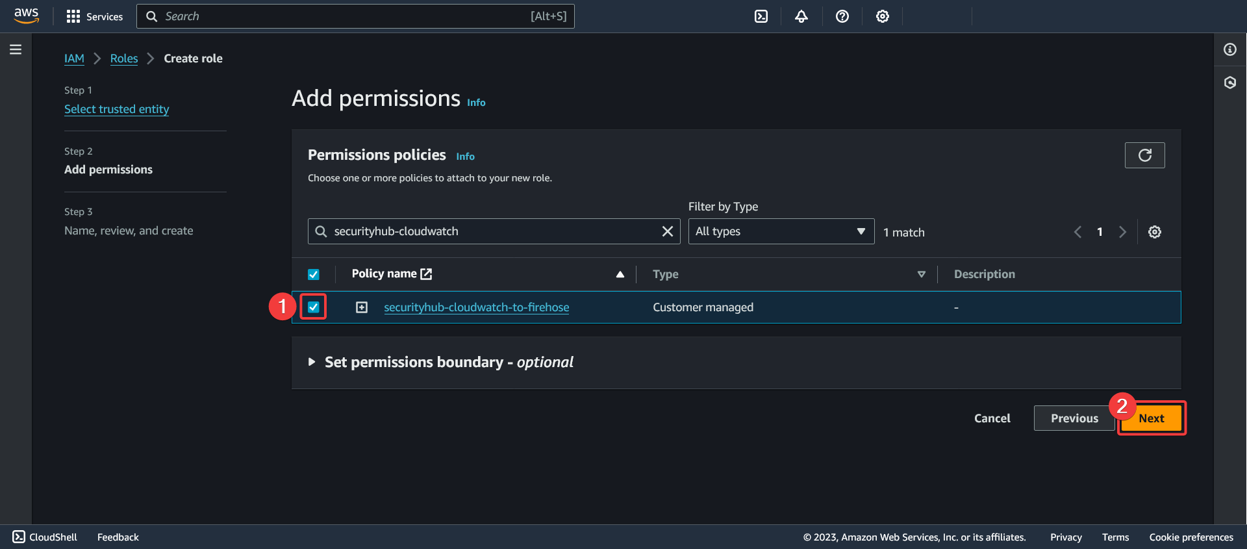Open table preferences gear icon
Image resolution: width=1247 pixels, height=549 pixels.
1155,232
